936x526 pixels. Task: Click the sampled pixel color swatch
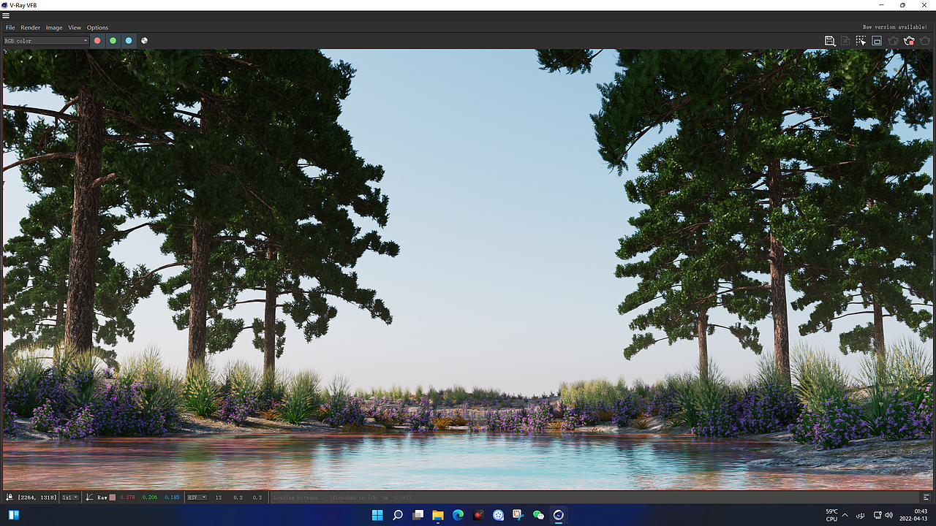click(113, 498)
